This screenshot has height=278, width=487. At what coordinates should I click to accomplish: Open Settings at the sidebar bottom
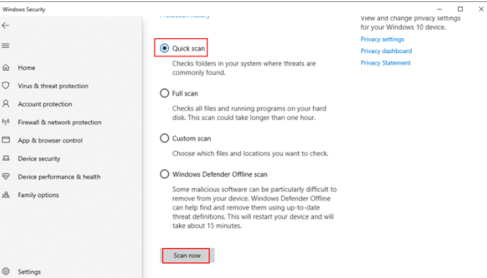click(x=29, y=272)
